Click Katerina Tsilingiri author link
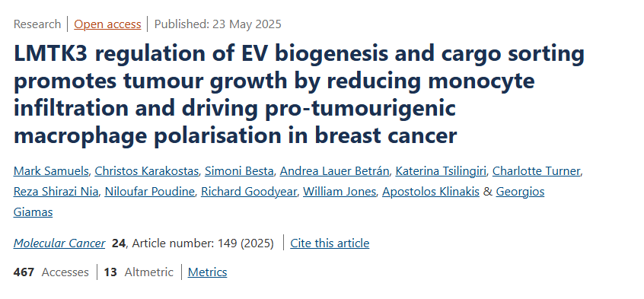The width and height of the screenshot is (644, 299). click(441, 171)
